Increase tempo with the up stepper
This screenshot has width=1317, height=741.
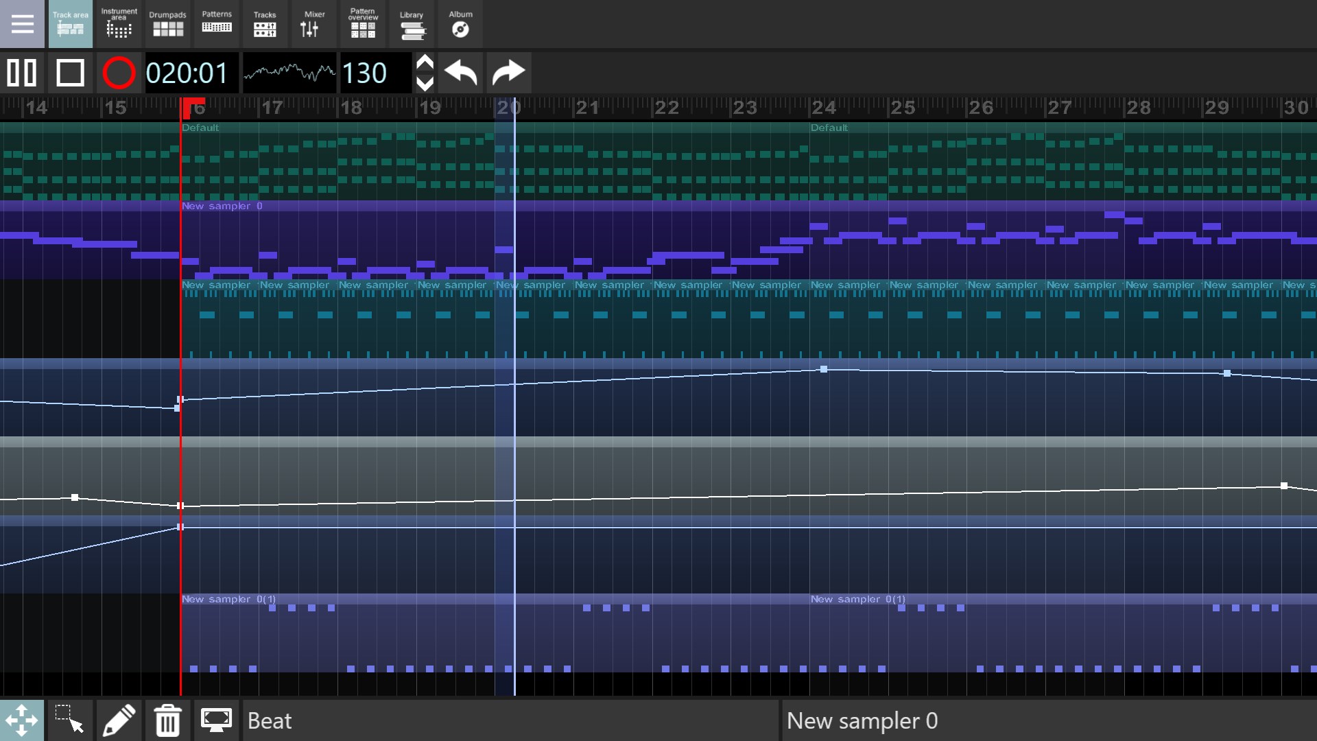click(425, 61)
